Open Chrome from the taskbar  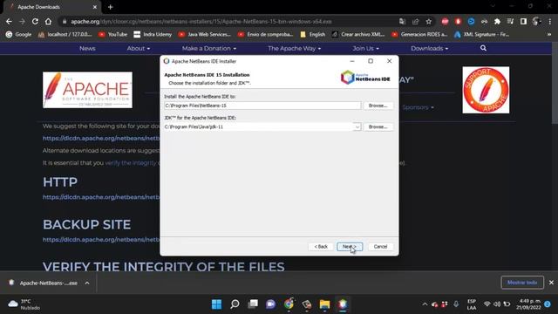pos(289,304)
